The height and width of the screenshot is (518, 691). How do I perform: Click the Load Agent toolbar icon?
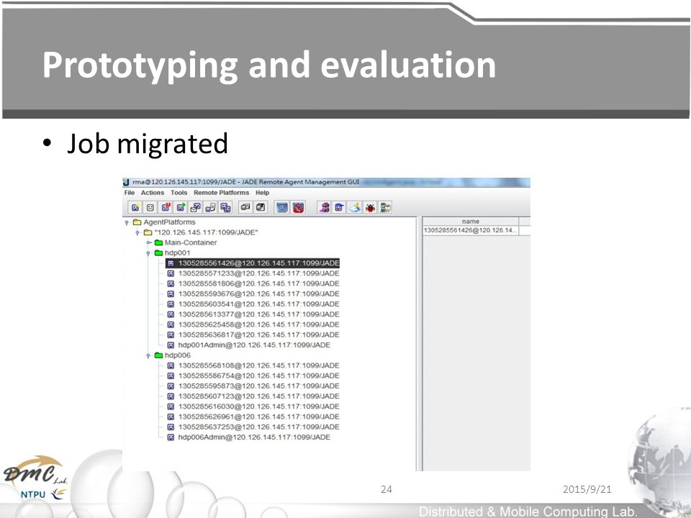coord(245,207)
